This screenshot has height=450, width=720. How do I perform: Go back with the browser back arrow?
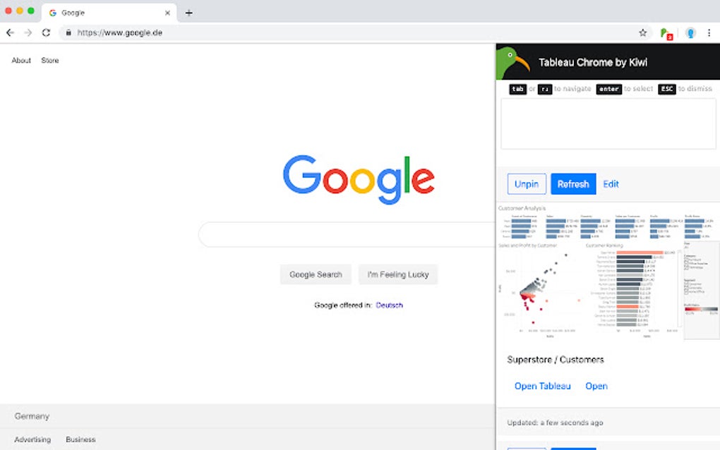tap(10, 32)
